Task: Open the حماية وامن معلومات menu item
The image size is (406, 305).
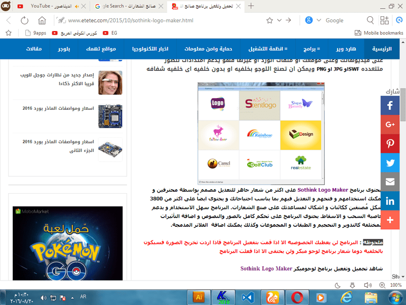Action: (208, 49)
